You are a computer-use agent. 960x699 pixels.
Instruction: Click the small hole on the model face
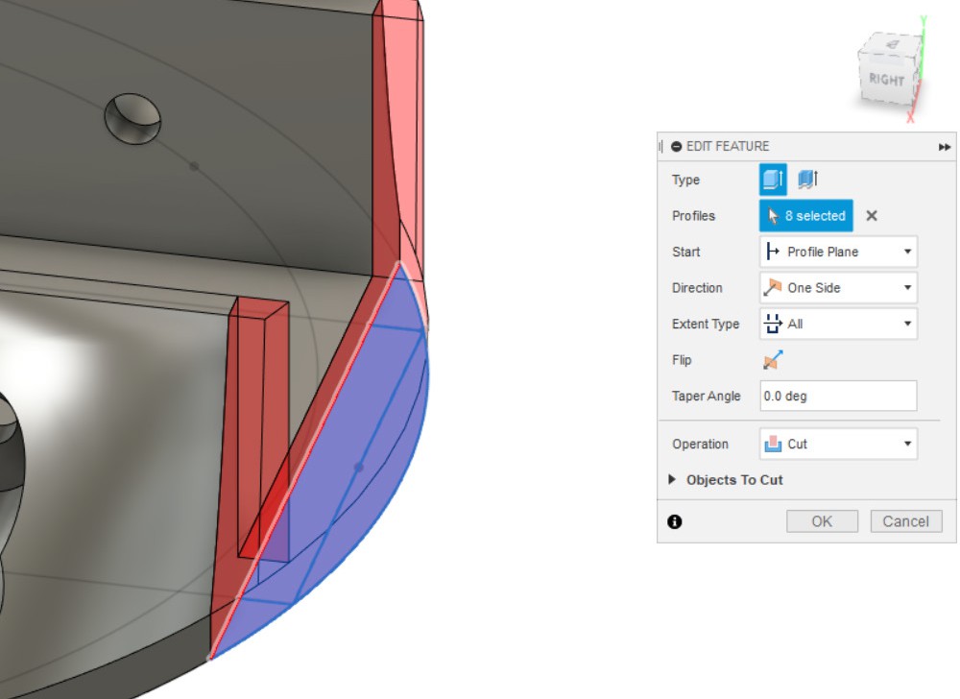(133, 118)
